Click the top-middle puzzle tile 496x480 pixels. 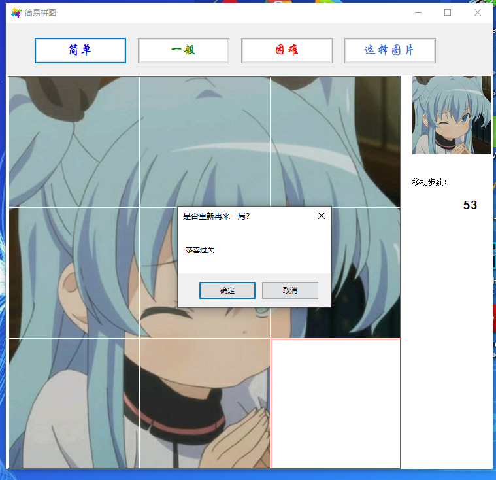(x=205, y=142)
